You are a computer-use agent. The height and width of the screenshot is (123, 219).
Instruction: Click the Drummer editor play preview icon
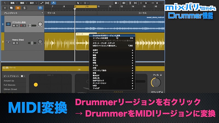tap(4, 68)
